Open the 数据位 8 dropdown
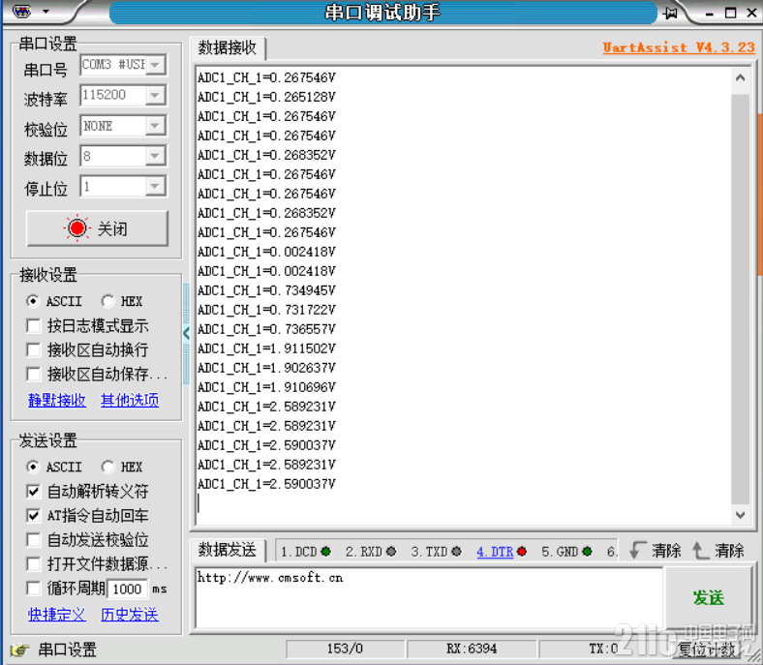The width and height of the screenshot is (763, 665). [x=155, y=156]
